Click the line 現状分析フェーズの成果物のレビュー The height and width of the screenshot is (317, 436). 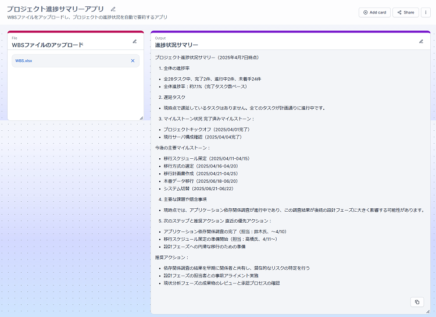221,283
